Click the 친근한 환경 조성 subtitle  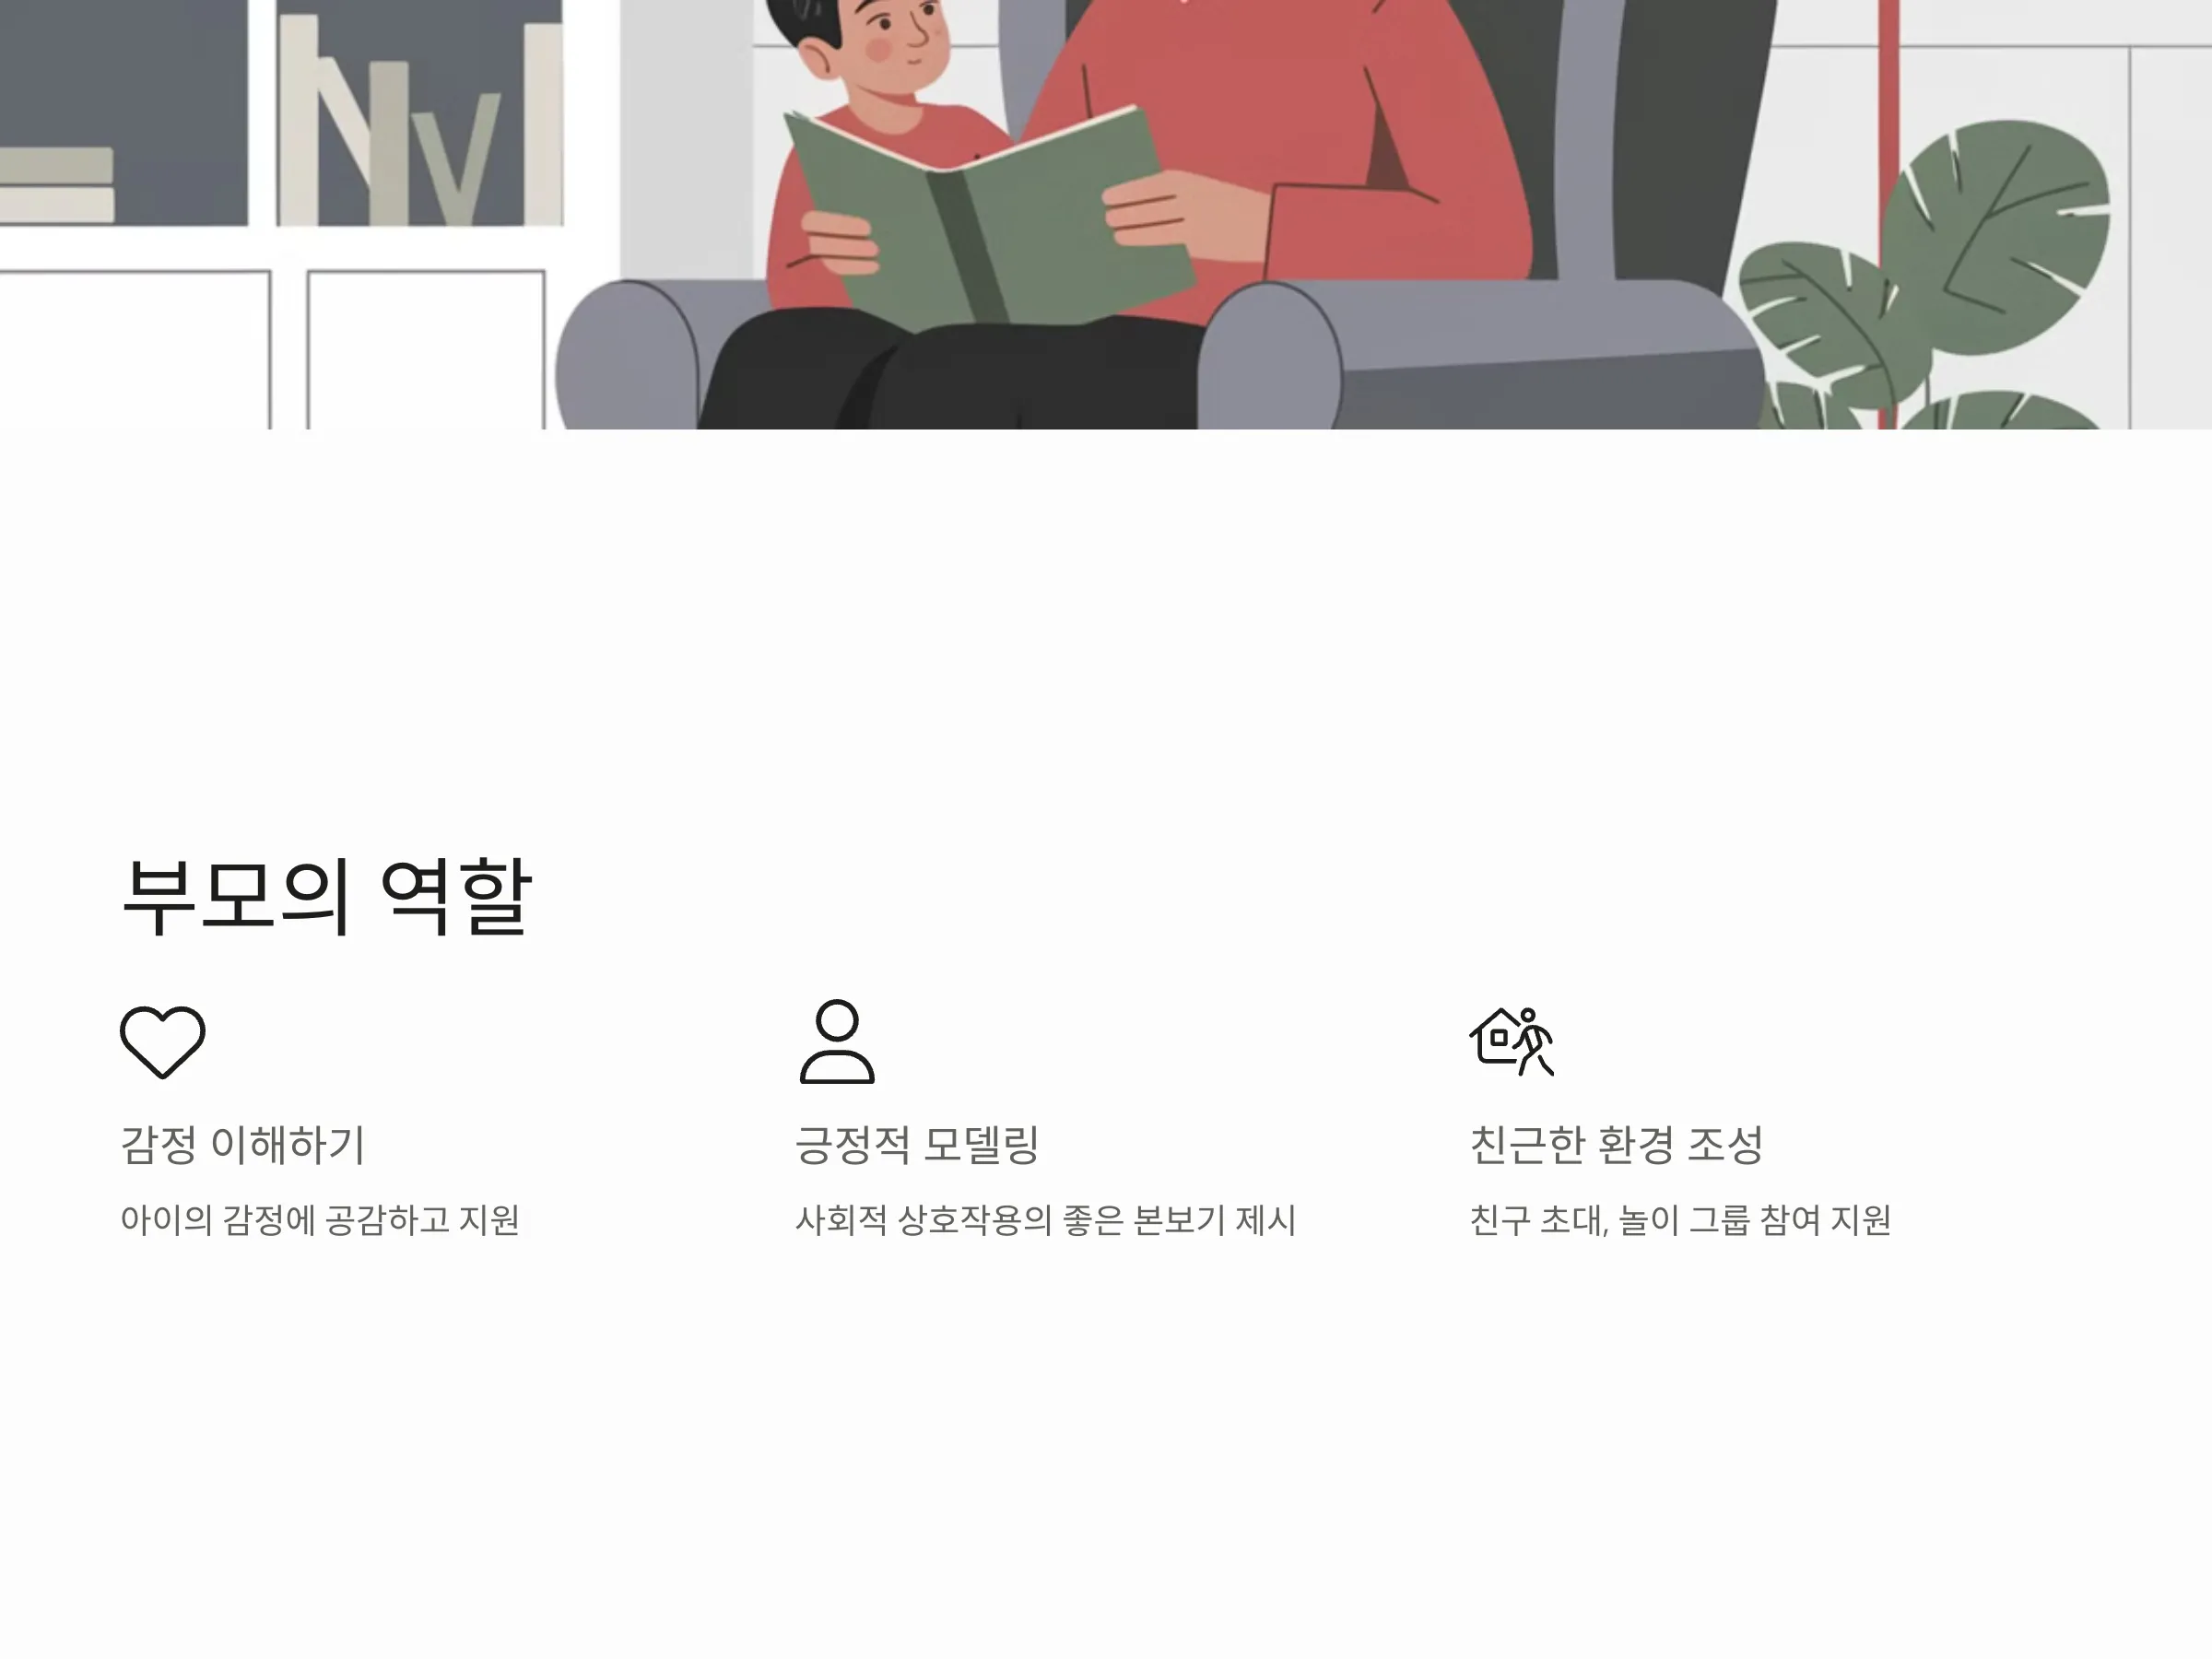1616,1144
